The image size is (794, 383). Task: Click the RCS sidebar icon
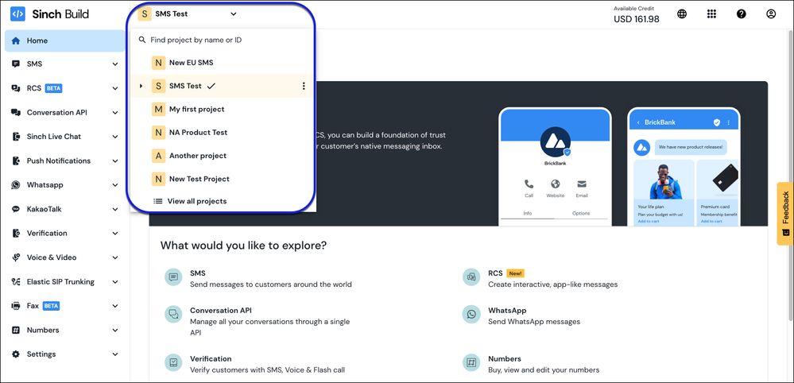tap(16, 88)
